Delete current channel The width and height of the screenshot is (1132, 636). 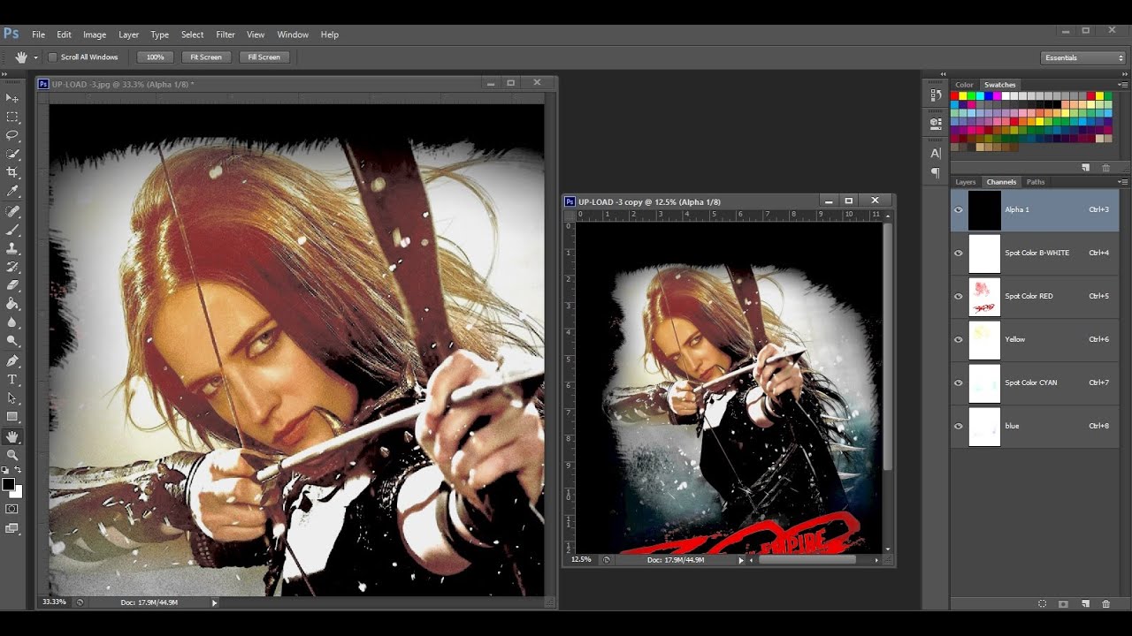click(x=1105, y=604)
